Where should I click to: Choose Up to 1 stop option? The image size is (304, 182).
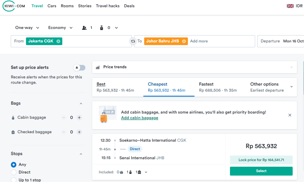pyautogui.click(x=14, y=180)
